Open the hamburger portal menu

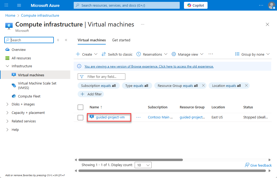pos(19,5)
